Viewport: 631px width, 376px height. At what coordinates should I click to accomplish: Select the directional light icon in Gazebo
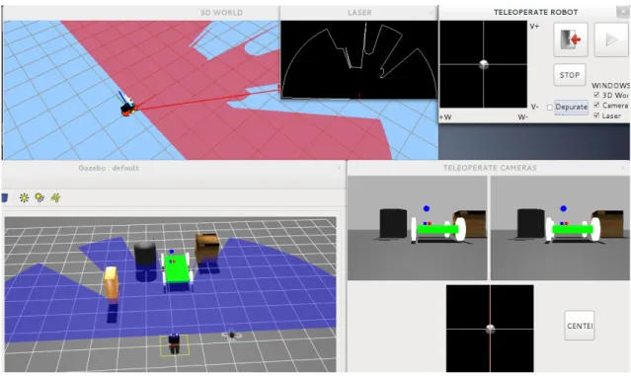[x=55, y=197]
